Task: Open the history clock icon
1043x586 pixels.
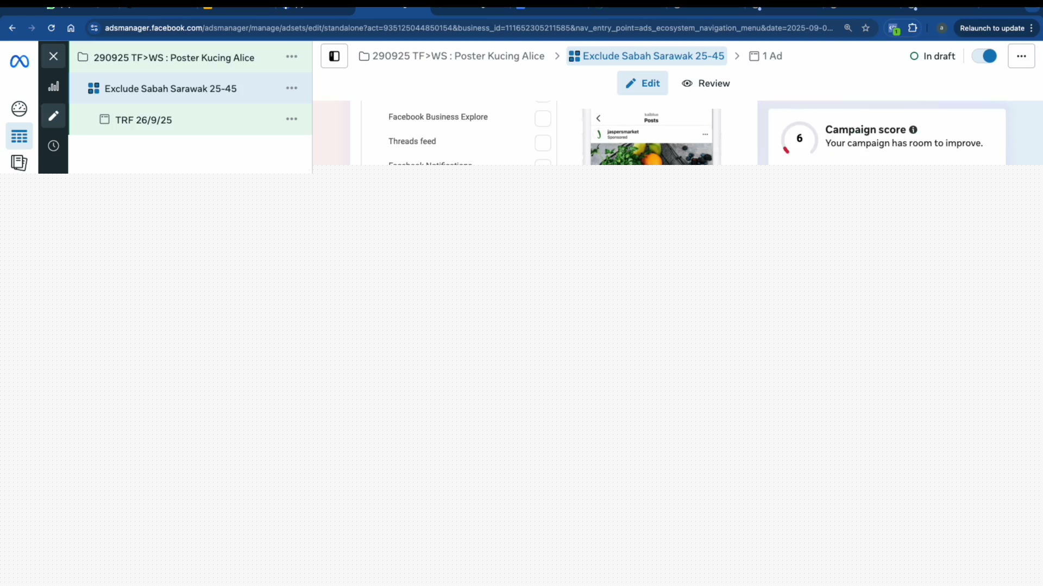Action: point(53,145)
